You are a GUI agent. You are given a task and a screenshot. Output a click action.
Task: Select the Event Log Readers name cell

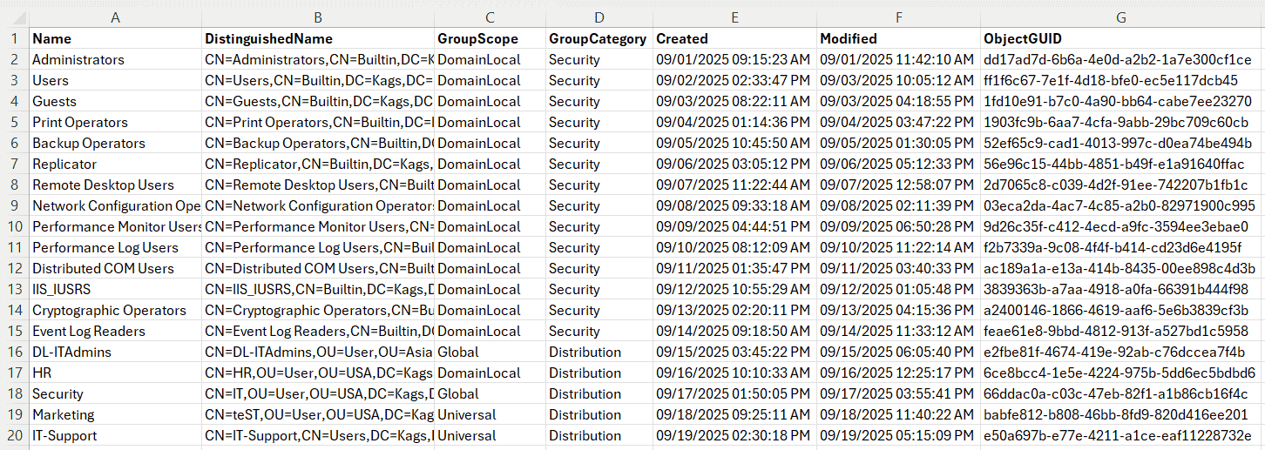(x=115, y=331)
